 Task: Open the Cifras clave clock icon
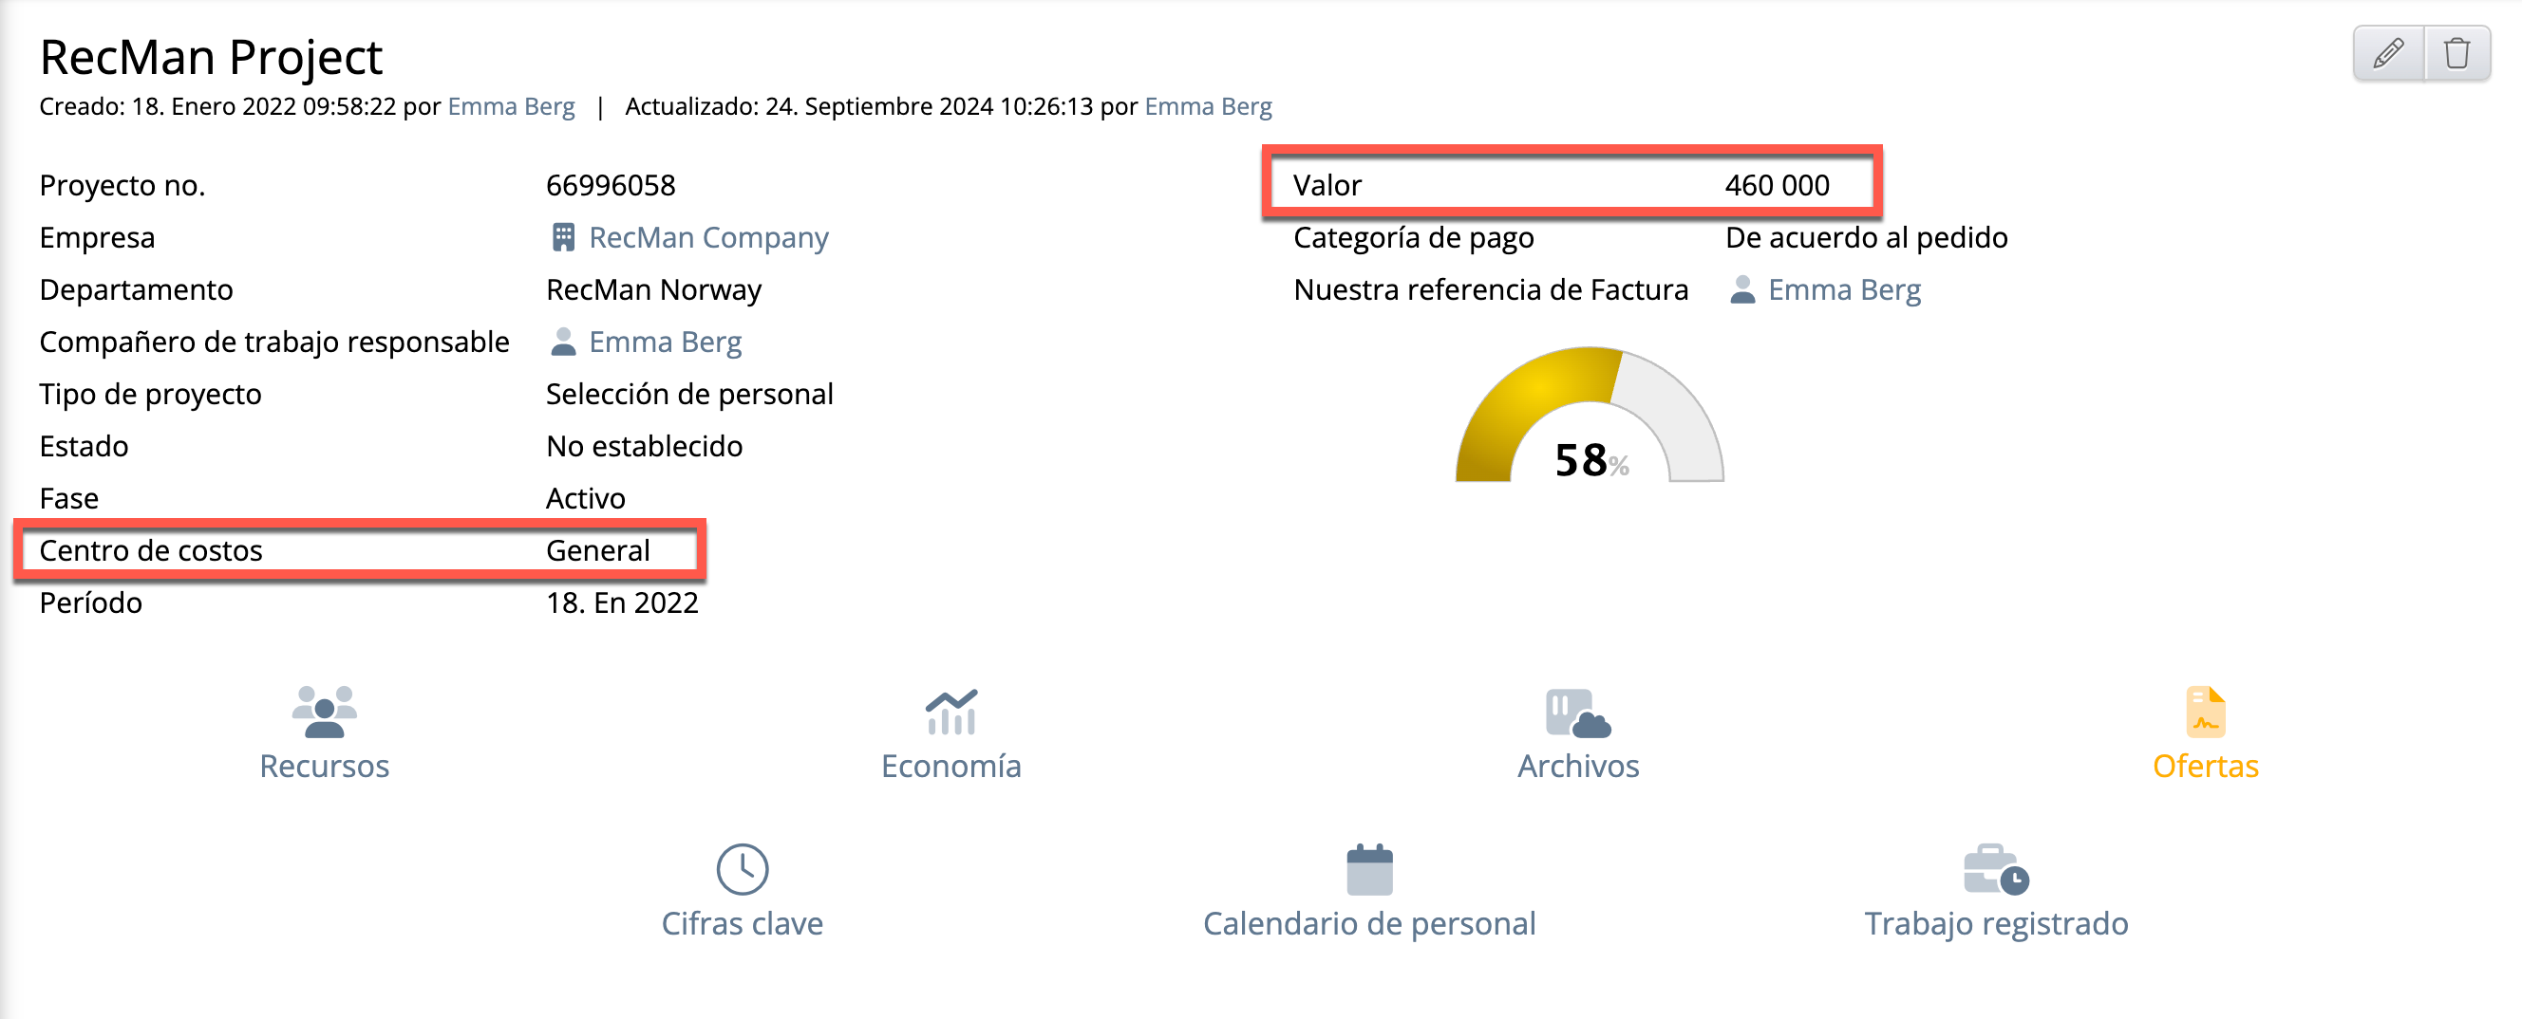point(743,868)
